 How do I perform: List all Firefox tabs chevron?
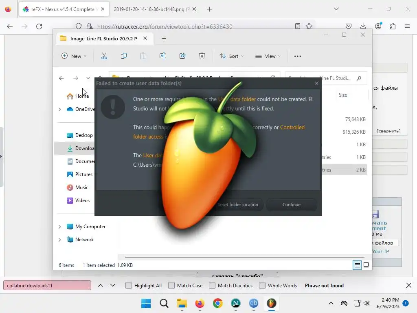click(x=336, y=9)
